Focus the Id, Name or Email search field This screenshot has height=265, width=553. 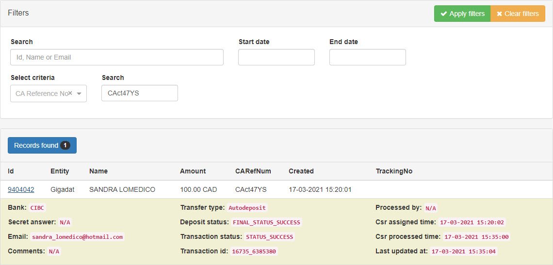point(117,57)
